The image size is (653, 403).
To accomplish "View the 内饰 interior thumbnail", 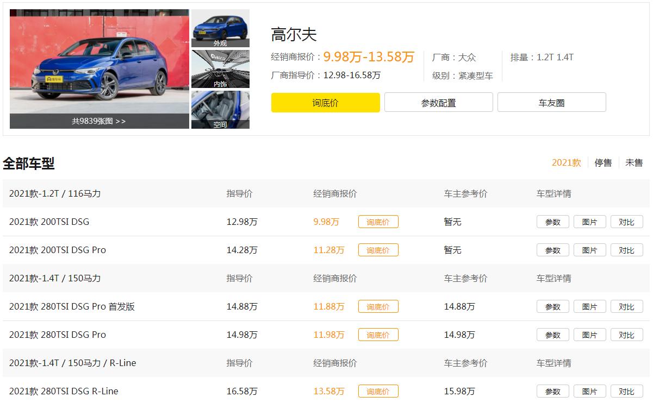I will click(x=220, y=69).
